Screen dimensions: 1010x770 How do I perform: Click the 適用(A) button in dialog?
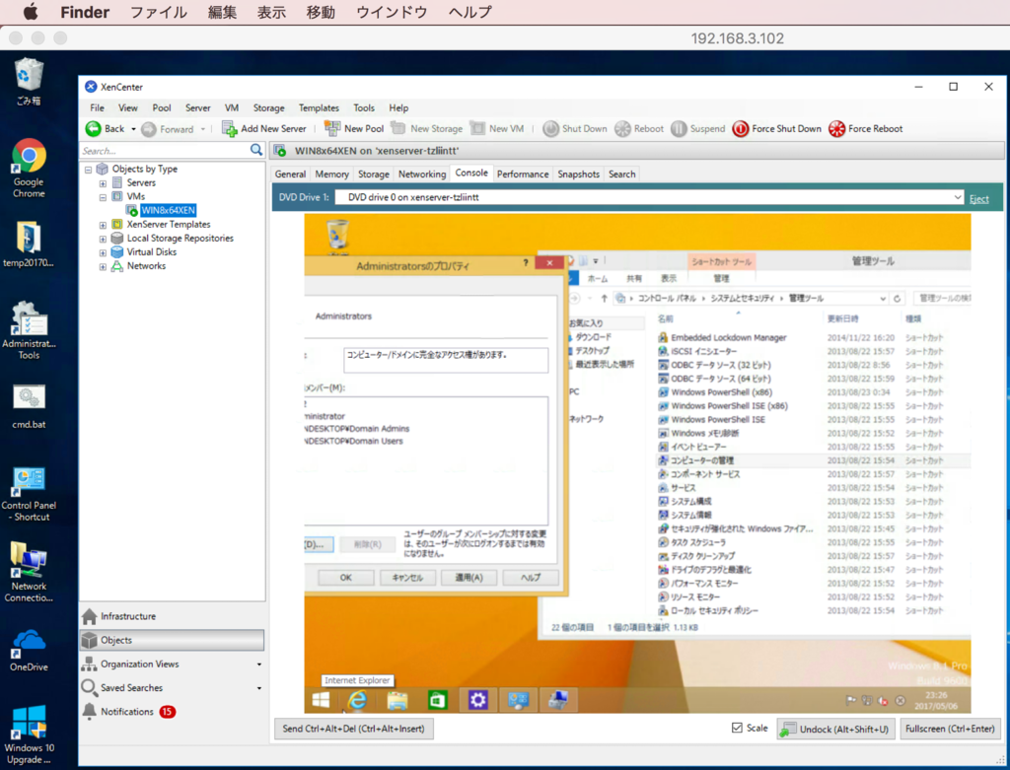pyautogui.click(x=469, y=578)
